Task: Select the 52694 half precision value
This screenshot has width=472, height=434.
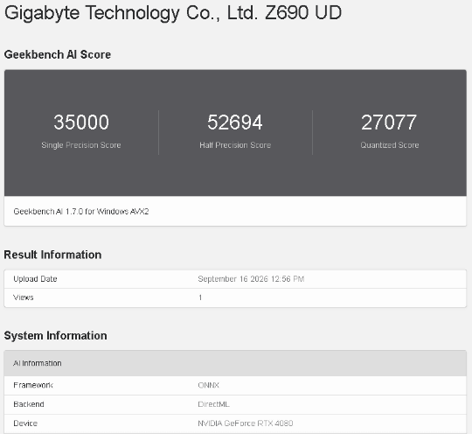Action: coord(235,122)
